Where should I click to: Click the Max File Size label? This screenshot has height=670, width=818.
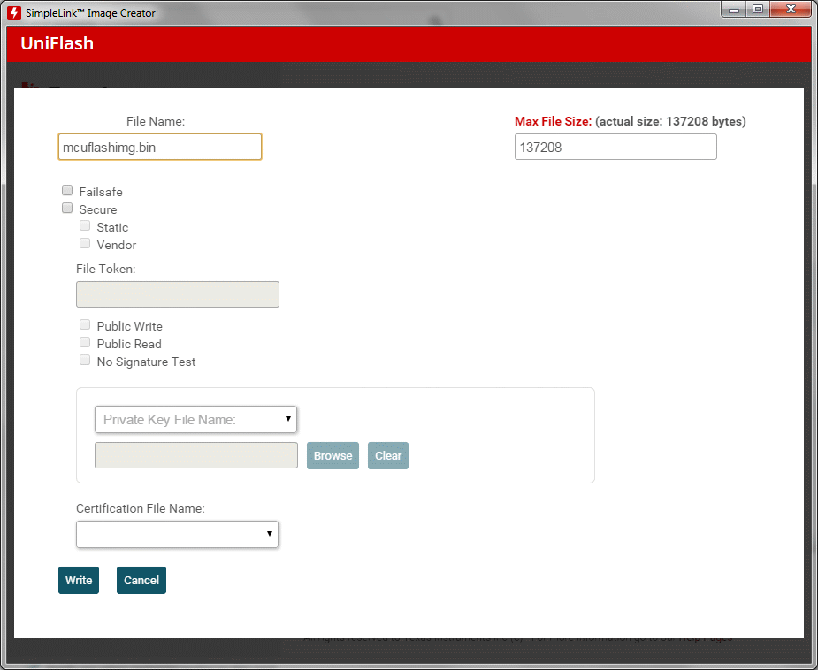553,121
